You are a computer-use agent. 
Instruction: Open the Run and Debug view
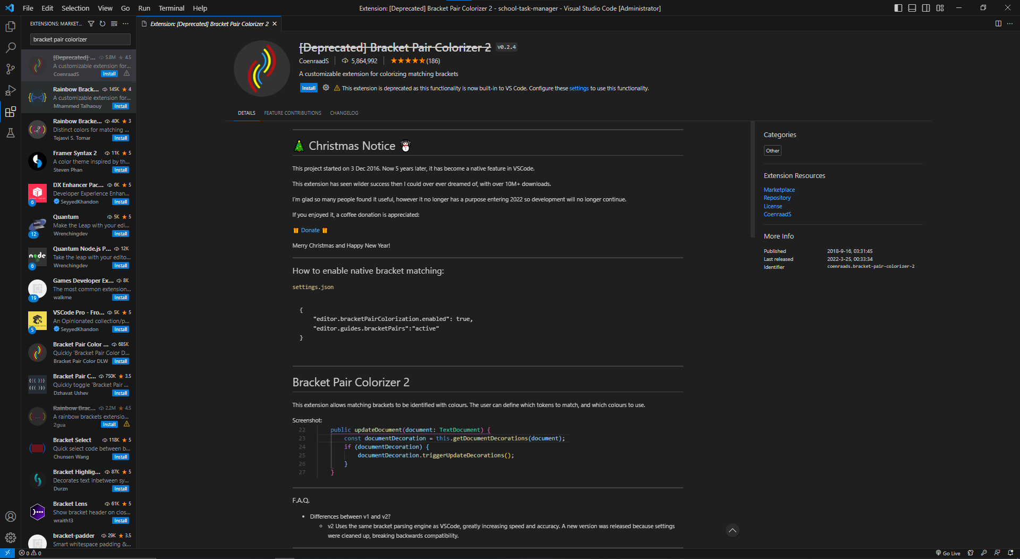(10, 90)
